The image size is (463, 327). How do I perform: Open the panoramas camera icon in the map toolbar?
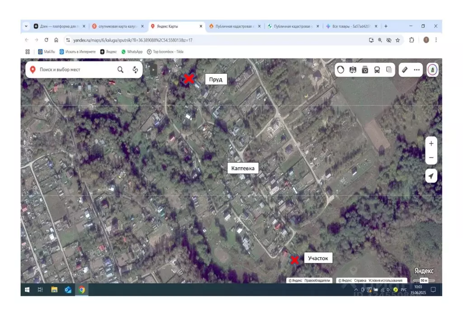365,70
